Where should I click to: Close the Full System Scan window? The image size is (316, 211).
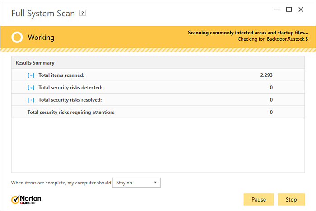301,9
